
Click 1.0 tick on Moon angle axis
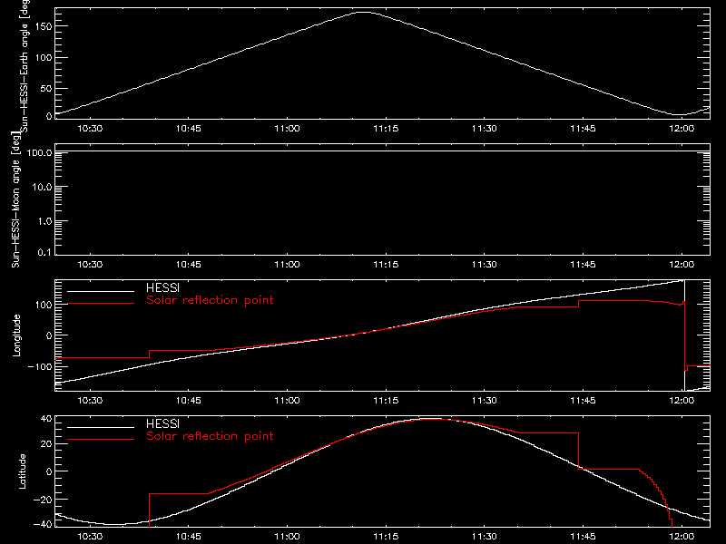point(44,221)
